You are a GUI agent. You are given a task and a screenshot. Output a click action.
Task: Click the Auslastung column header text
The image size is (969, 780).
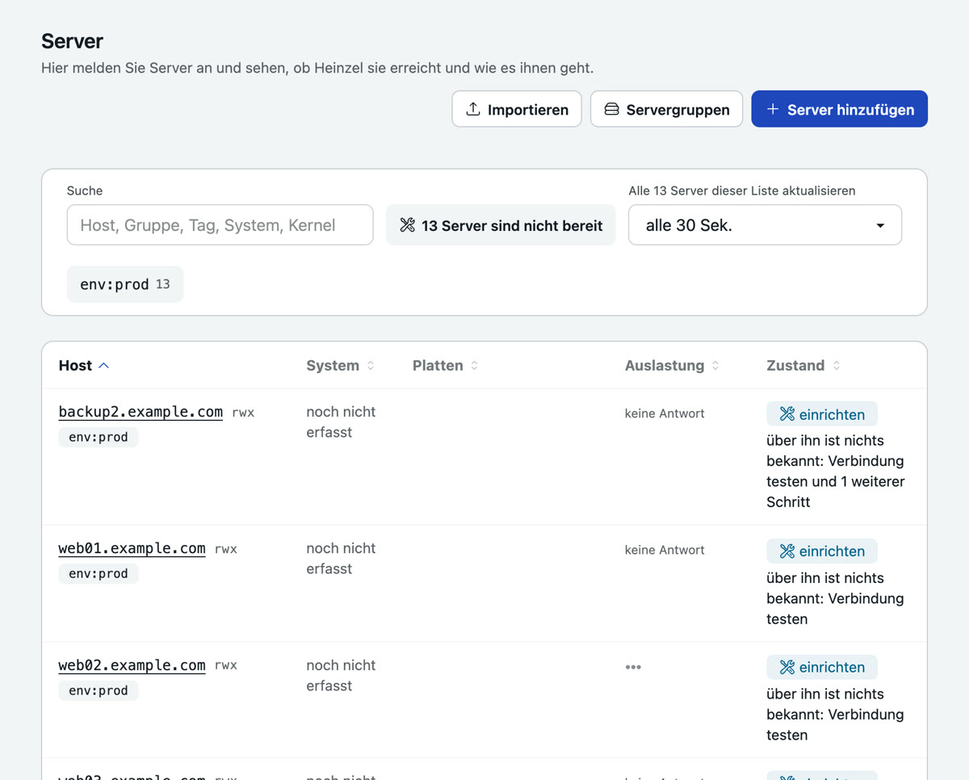(665, 366)
